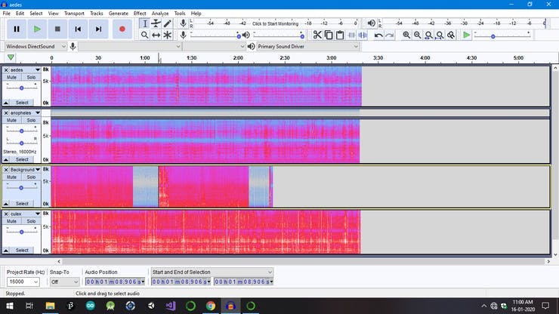The height and width of the screenshot is (314, 559).
Task: Click the red Record button
Action: [x=122, y=29]
